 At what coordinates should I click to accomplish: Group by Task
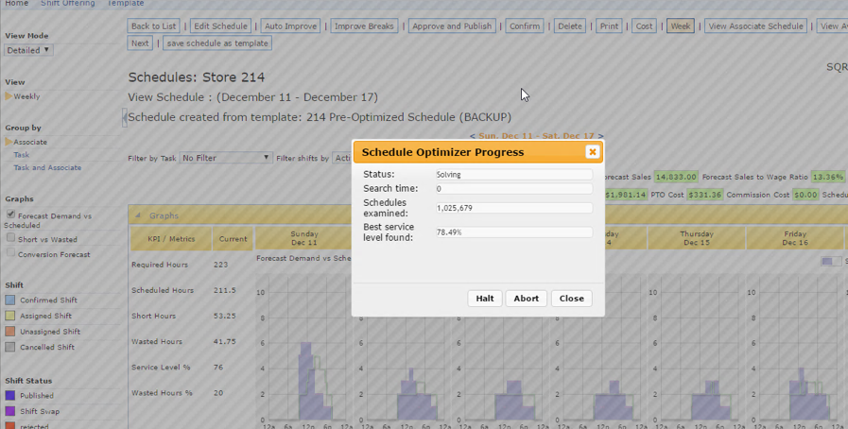(x=21, y=155)
